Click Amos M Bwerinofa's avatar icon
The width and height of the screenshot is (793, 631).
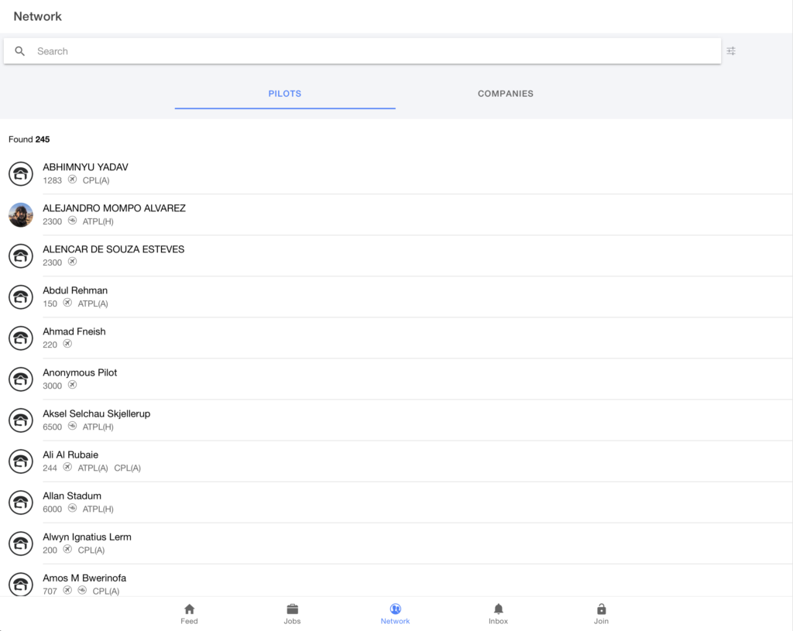[21, 585]
